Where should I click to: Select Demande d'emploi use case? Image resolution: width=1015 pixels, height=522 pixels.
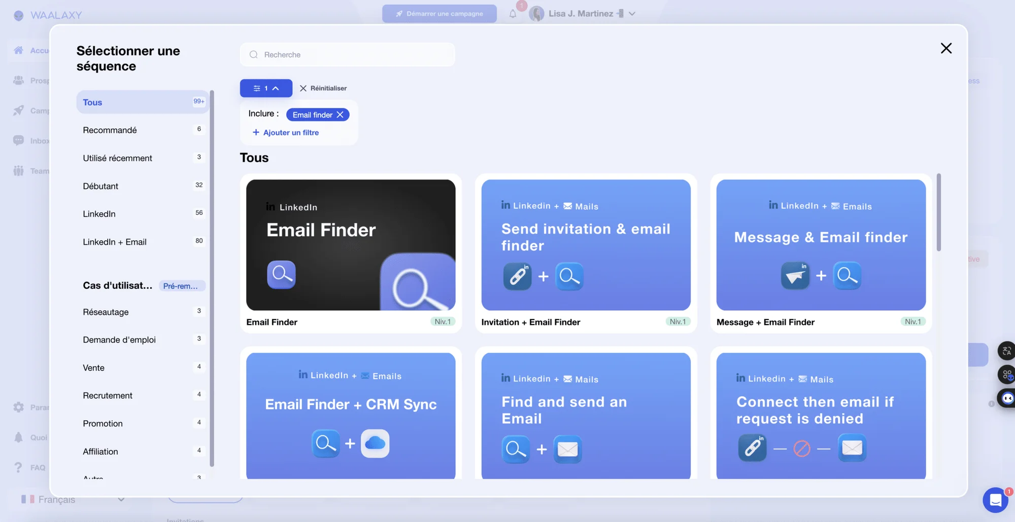(x=143, y=340)
